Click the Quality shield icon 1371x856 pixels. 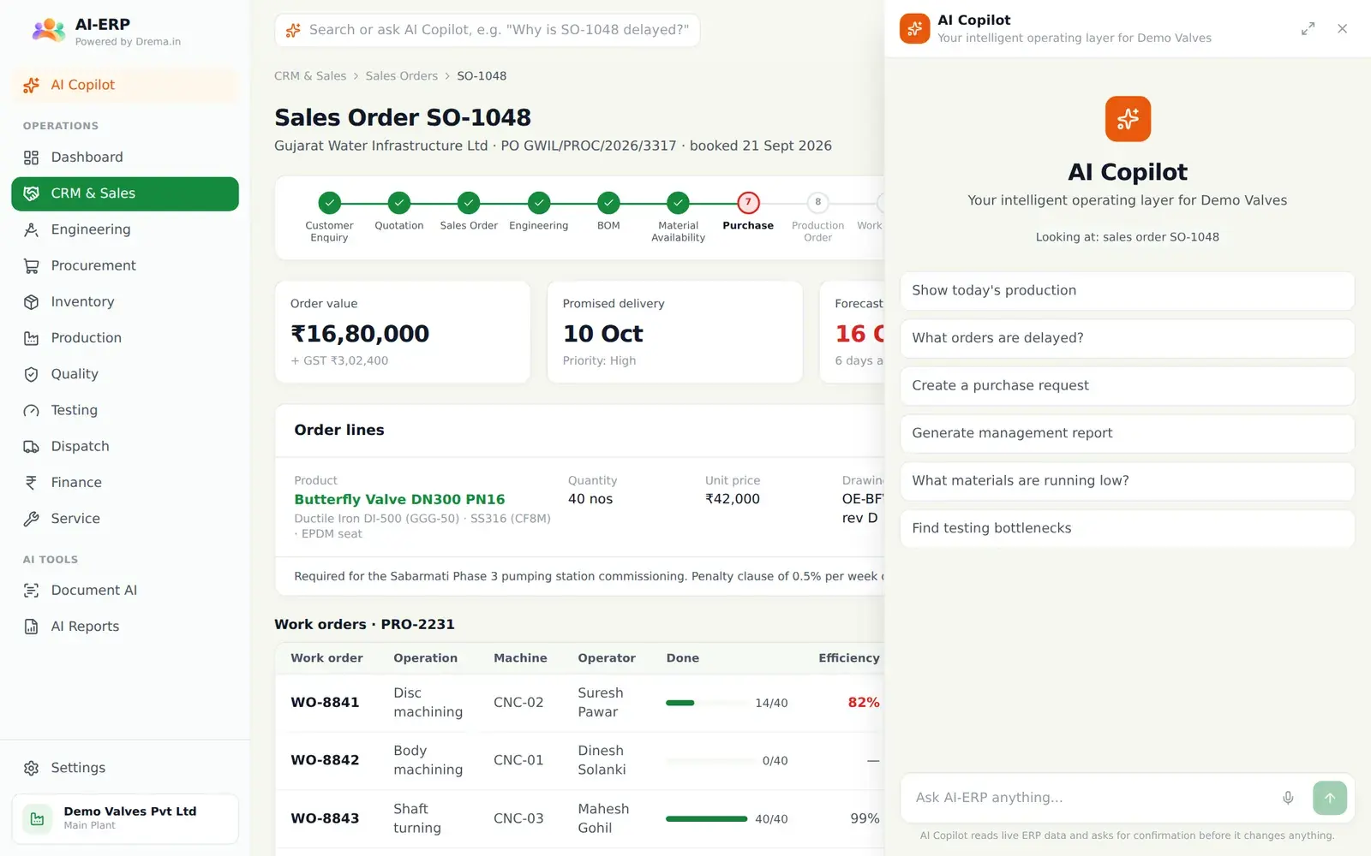pos(32,374)
